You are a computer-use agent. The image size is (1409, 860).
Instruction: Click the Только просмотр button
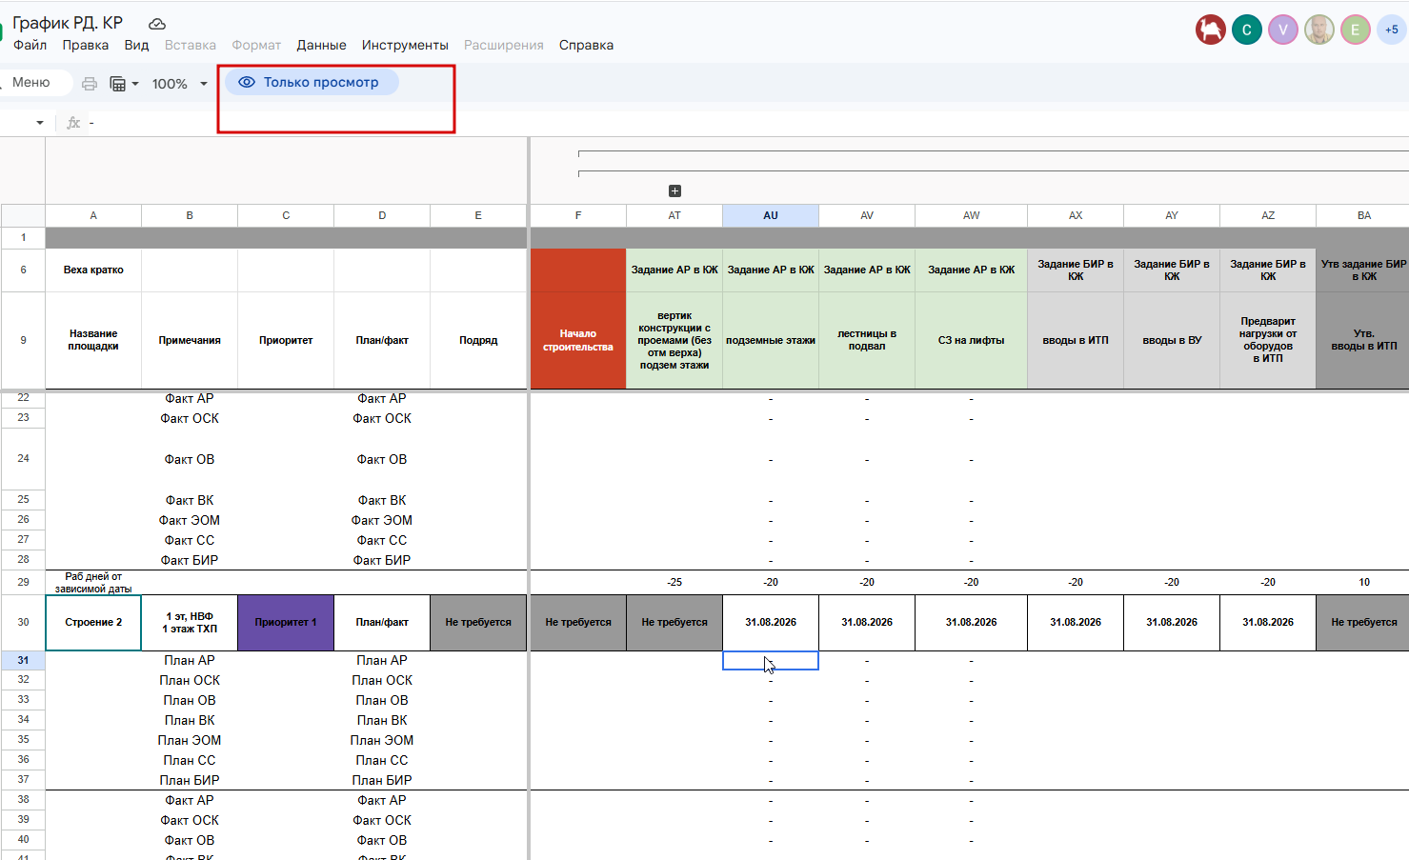[311, 82]
